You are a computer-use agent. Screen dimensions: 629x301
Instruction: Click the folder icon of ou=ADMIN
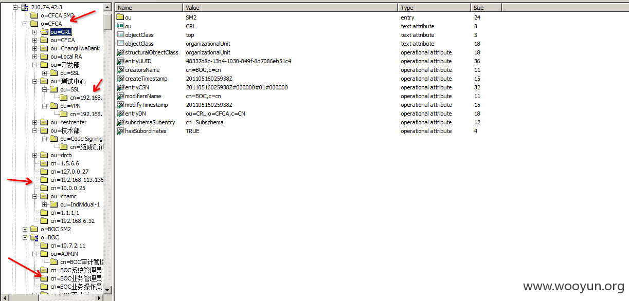44,254
